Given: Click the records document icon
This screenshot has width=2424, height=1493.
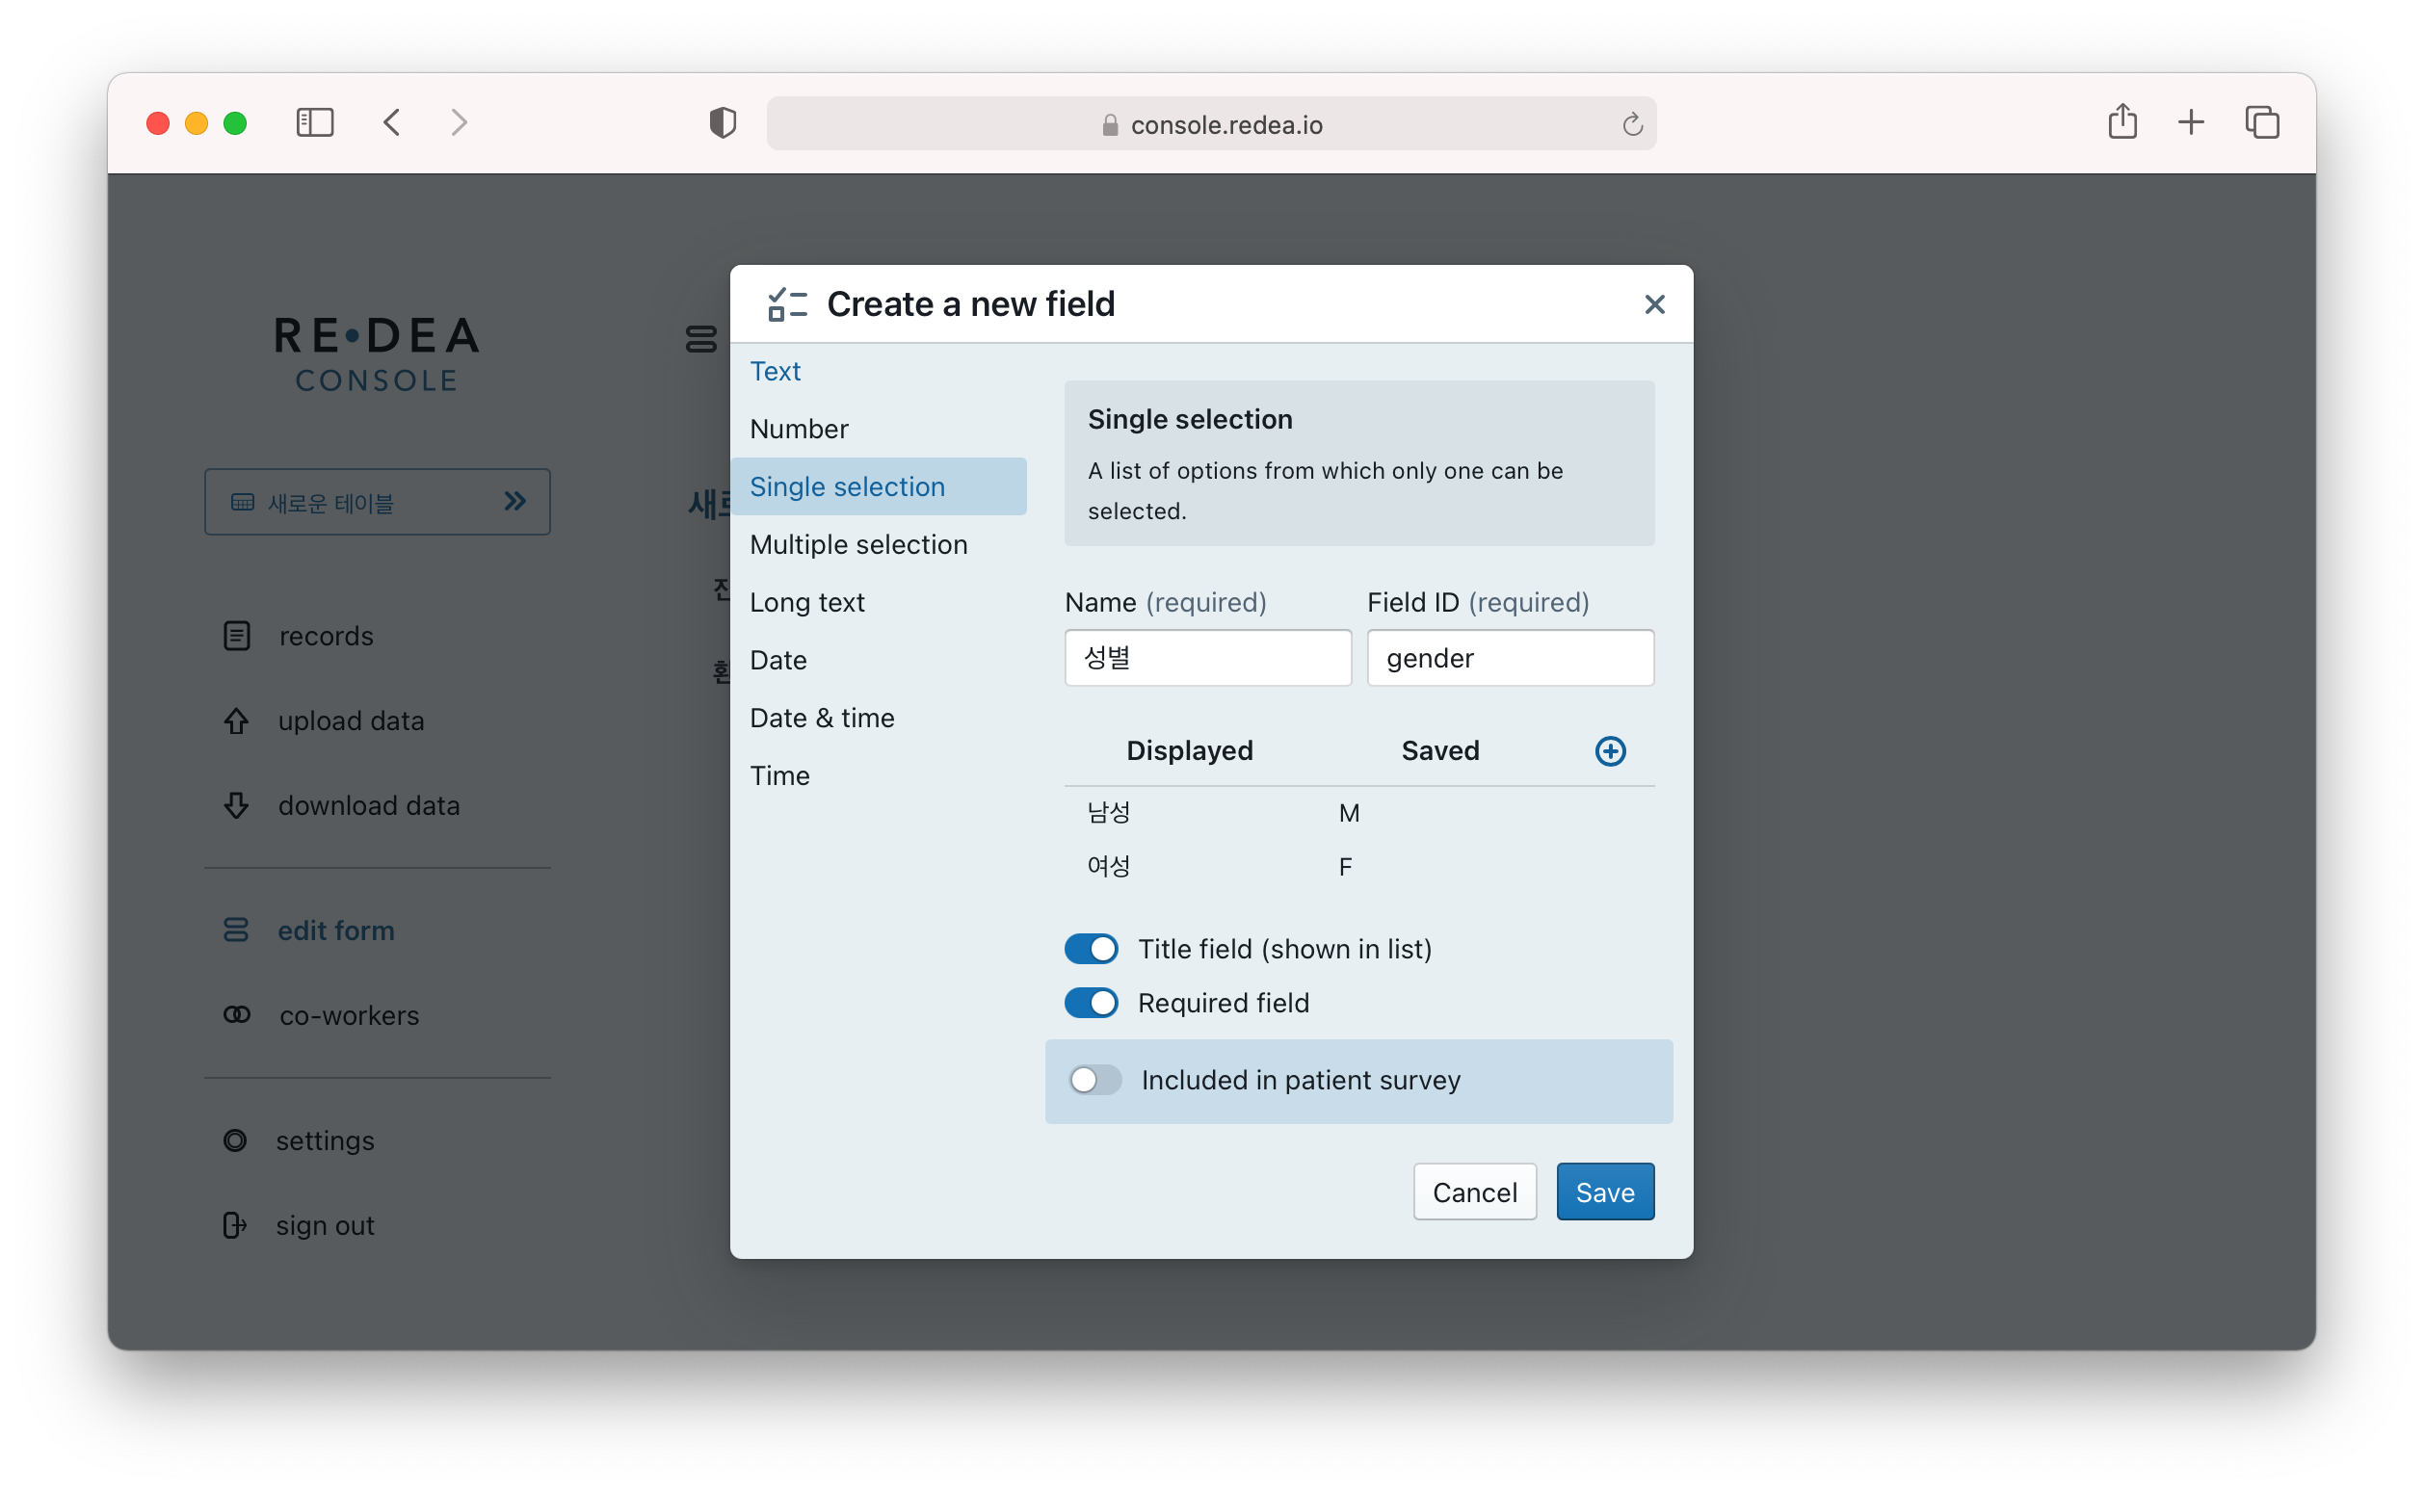Looking at the screenshot, I should pyautogui.click(x=236, y=636).
